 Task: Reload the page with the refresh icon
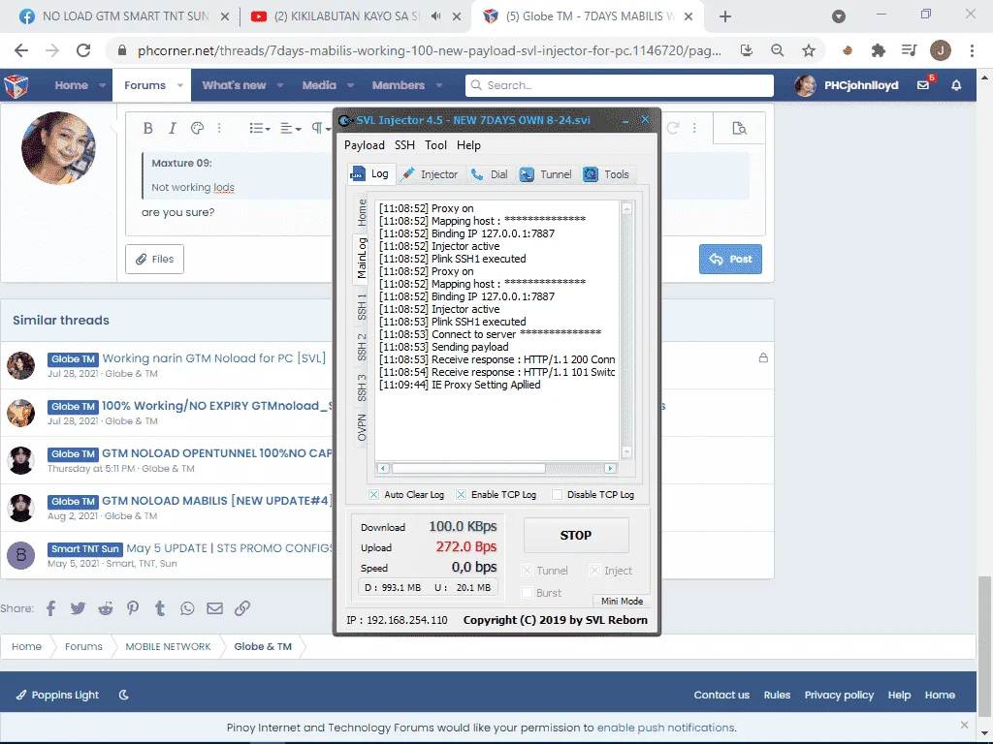click(83, 50)
